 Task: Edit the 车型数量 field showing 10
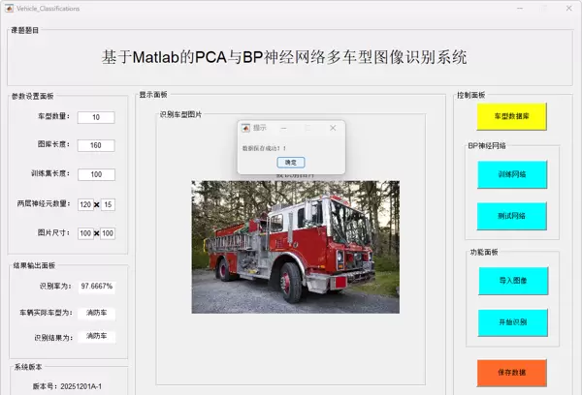coord(96,117)
